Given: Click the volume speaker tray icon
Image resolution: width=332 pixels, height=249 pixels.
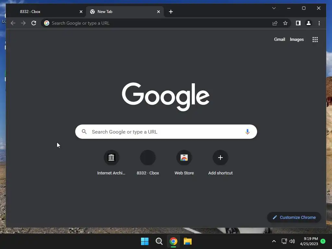Looking at the screenshot, I should pyautogui.click(x=292, y=241).
